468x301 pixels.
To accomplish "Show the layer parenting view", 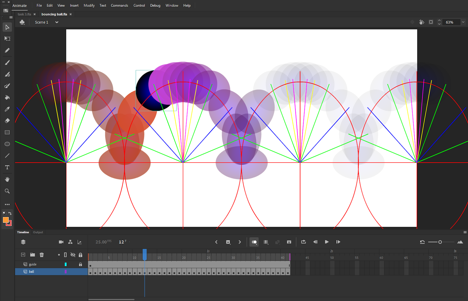I will coord(70,242).
